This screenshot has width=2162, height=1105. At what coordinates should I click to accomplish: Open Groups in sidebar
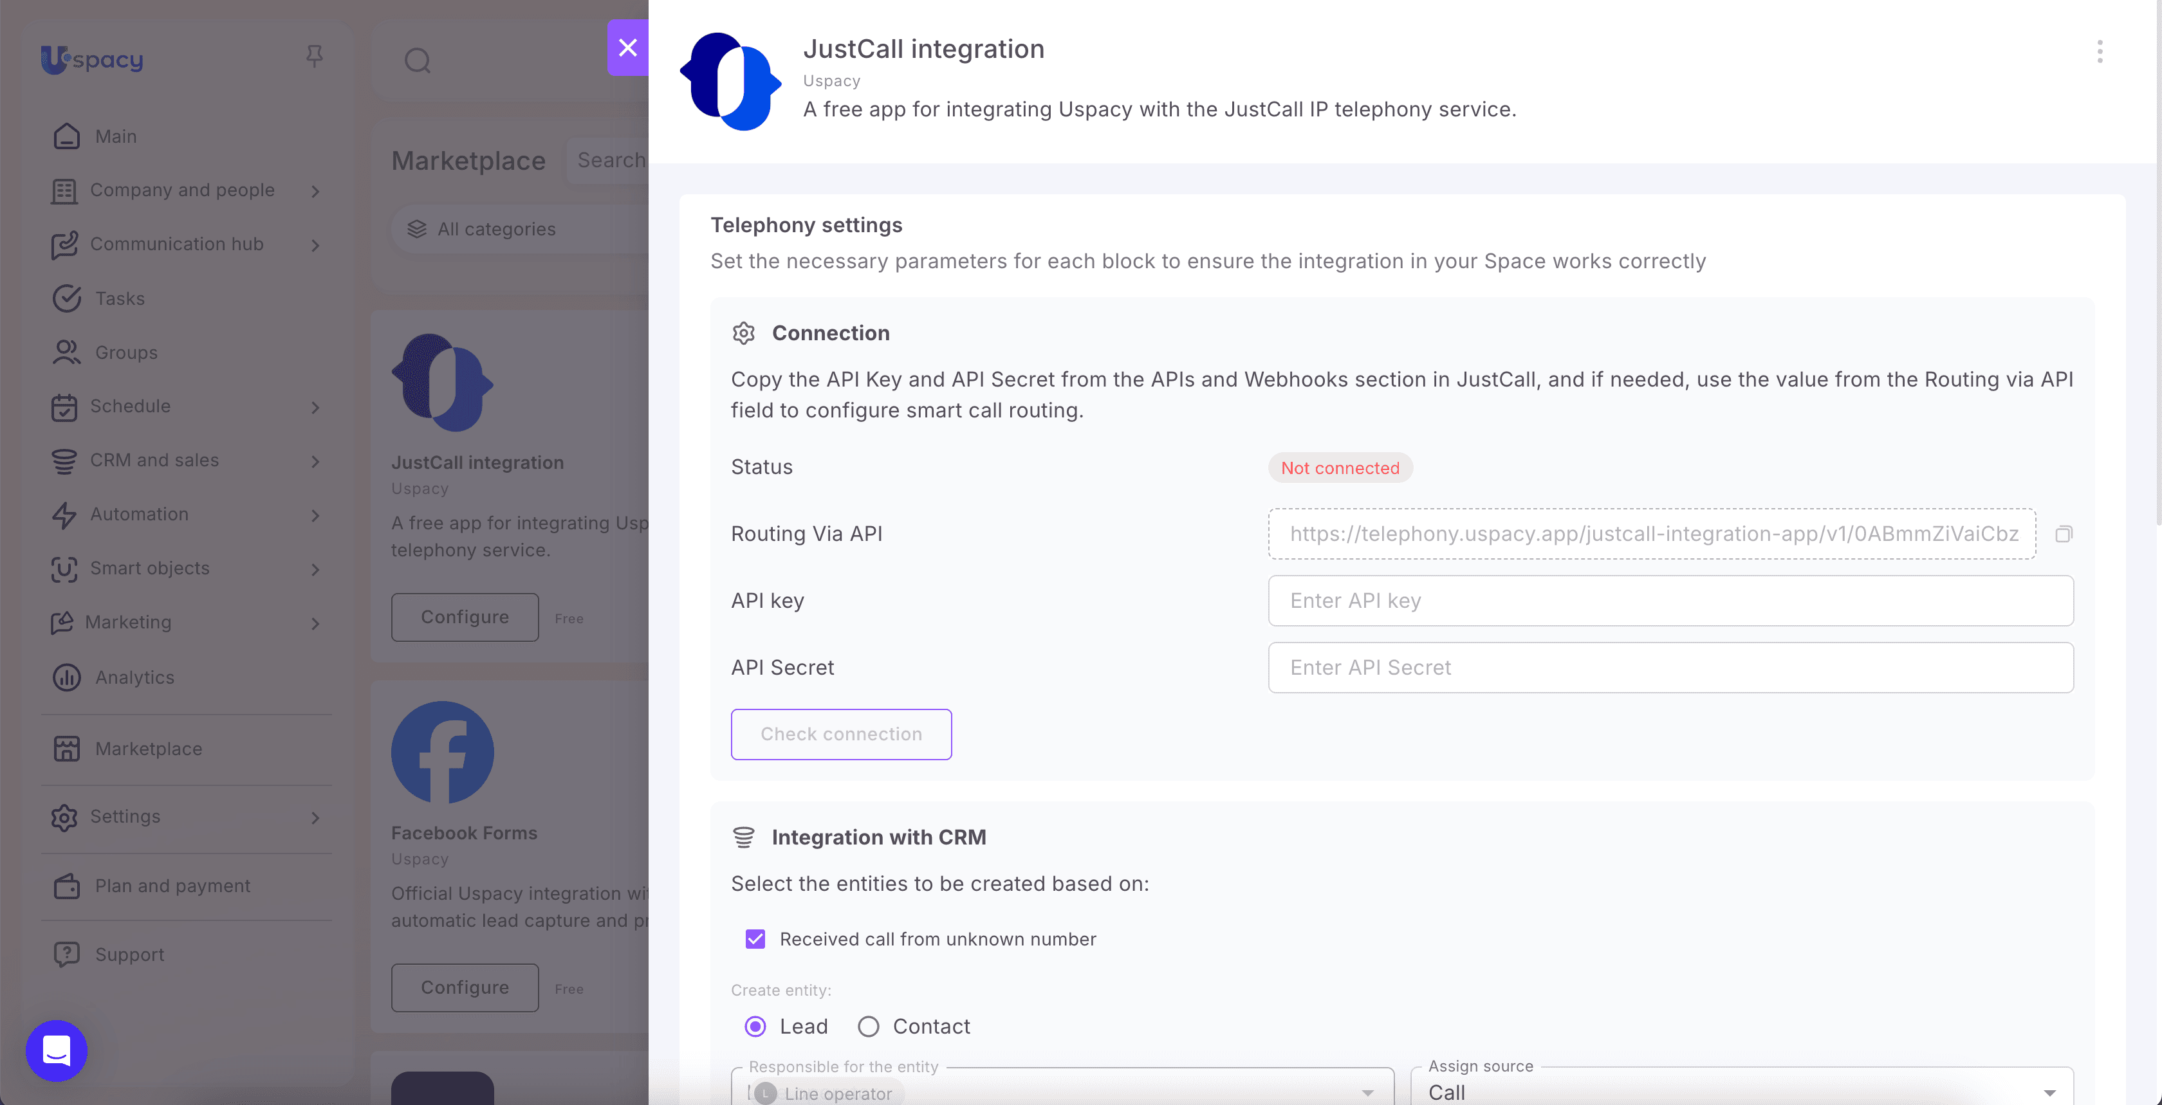click(x=127, y=352)
